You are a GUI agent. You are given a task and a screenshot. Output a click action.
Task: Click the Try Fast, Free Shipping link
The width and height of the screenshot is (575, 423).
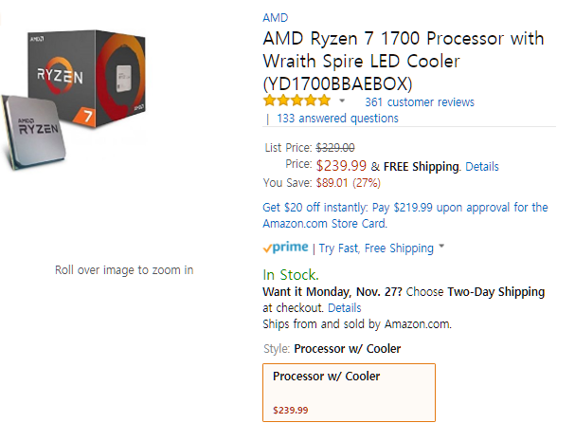376,248
